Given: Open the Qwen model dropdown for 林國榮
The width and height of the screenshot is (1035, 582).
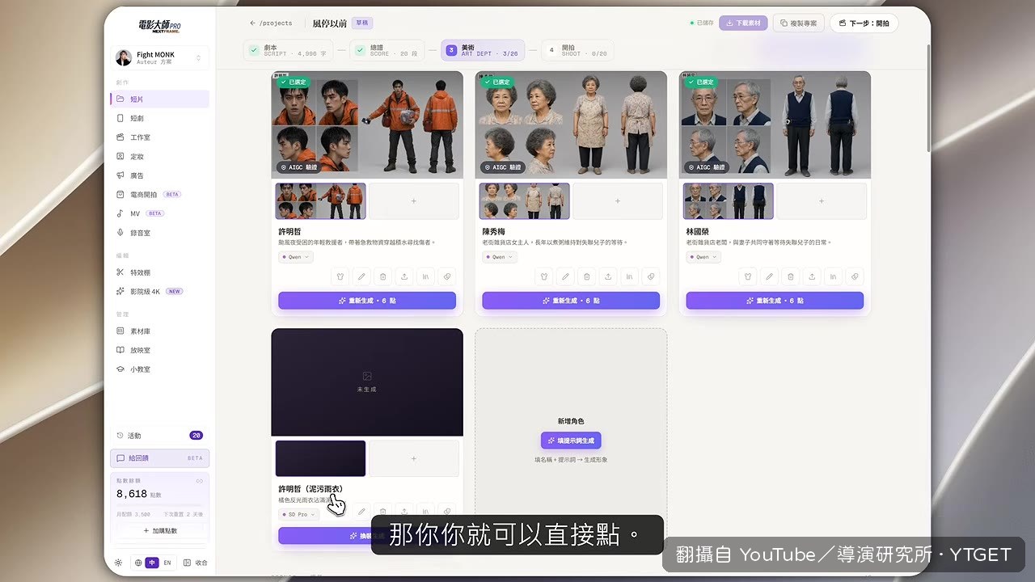Looking at the screenshot, I should [703, 257].
